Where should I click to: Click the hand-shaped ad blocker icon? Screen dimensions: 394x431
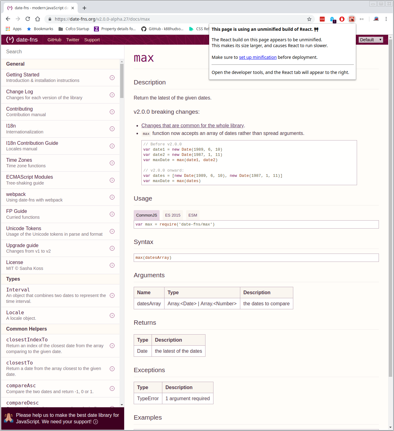(x=342, y=19)
